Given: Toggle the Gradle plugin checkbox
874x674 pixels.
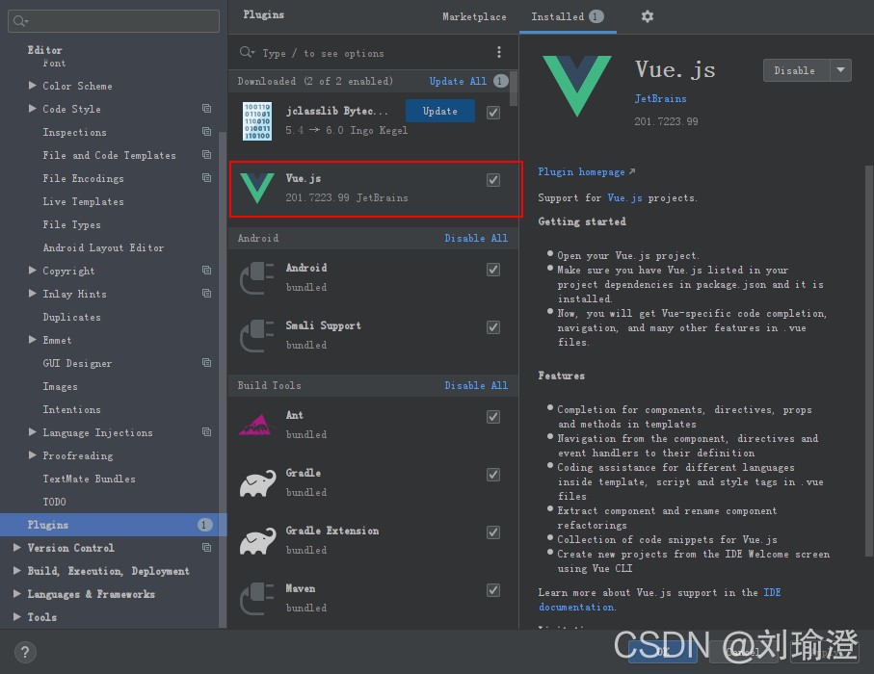Looking at the screenshot, I should point(493,475).
